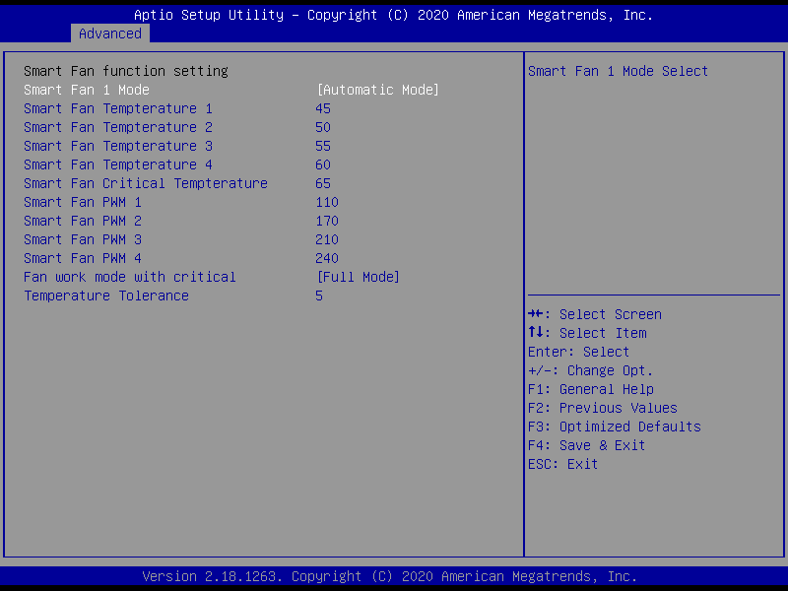Viewport: 788px width, 591px height.
Task: Edit PWM 4 value 240
Action: tap(327, 258)
